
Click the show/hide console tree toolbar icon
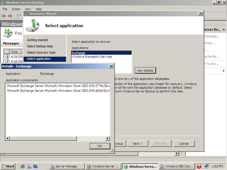tap(19, 16)
